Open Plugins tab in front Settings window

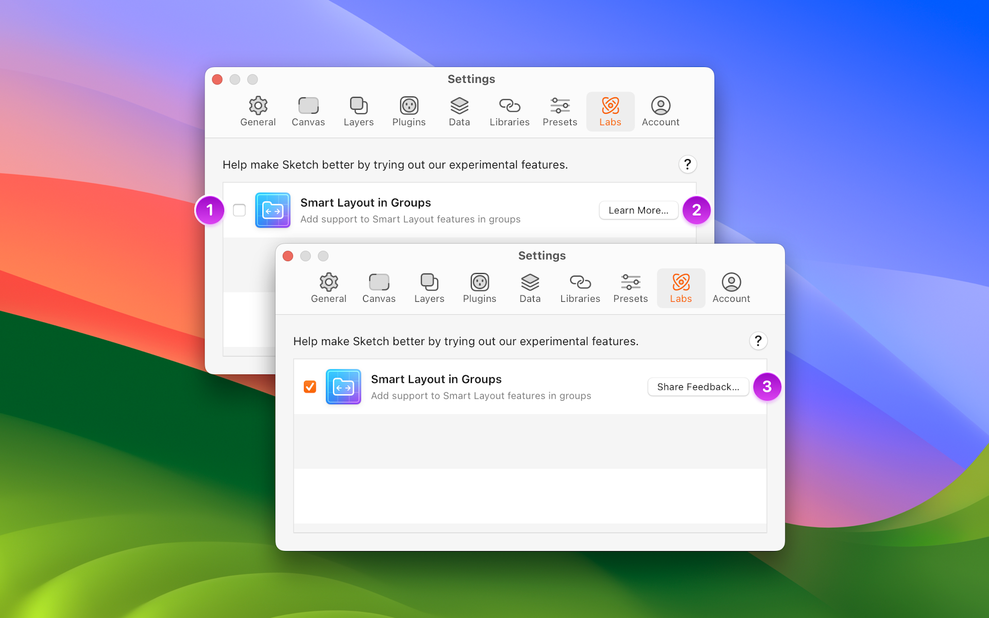click(480, 288)
